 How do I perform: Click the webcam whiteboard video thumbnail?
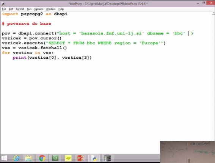coord(187,152)
